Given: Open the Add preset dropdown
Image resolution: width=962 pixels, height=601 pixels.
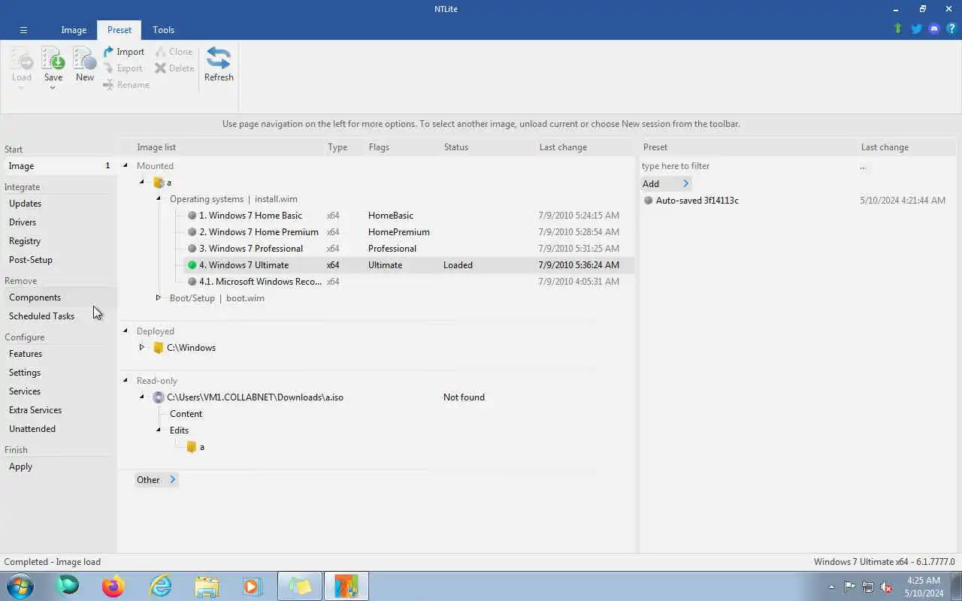Looking at the screenshot, I should tap(666, 184).
